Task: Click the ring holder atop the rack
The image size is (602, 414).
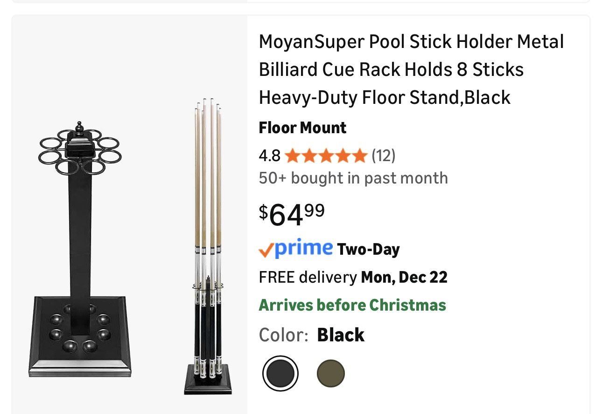Action: point(80,148)
